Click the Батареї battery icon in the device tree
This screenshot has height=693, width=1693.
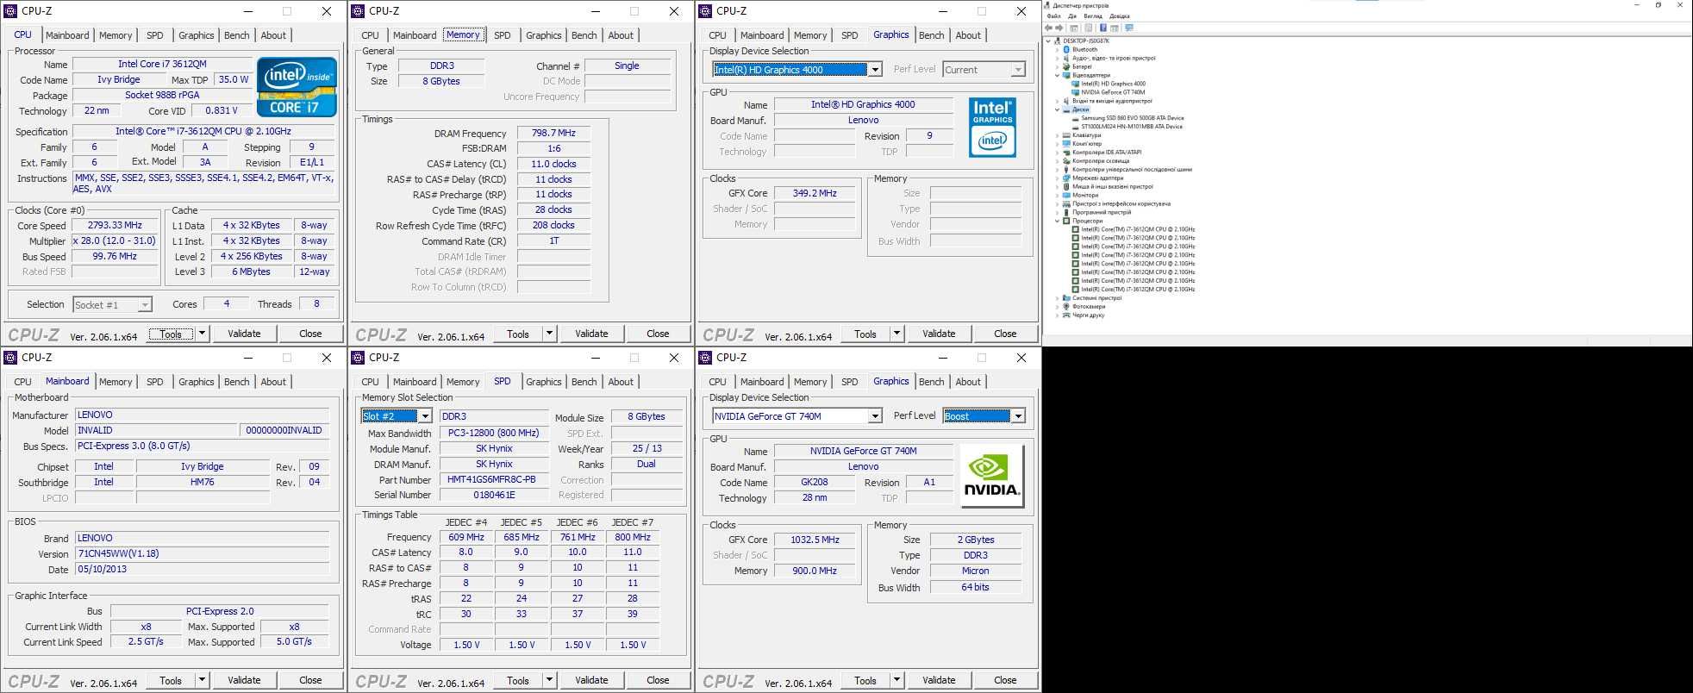(x=1066, y=66)
